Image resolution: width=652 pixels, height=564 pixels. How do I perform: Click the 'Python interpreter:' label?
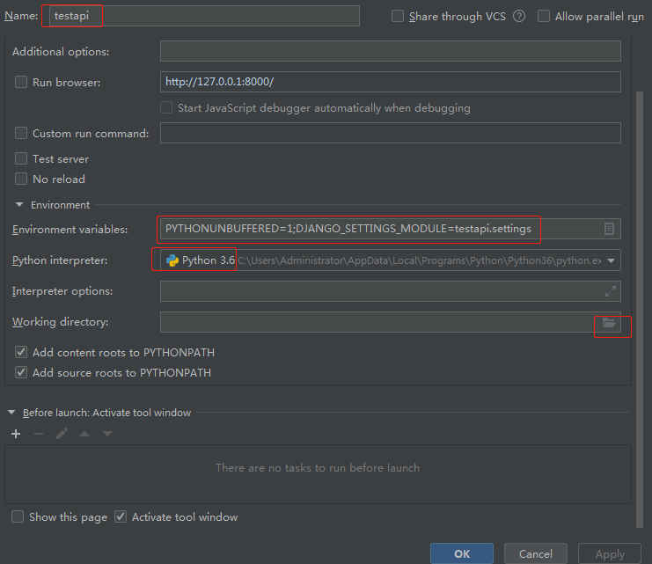click(x=60, y=260)
